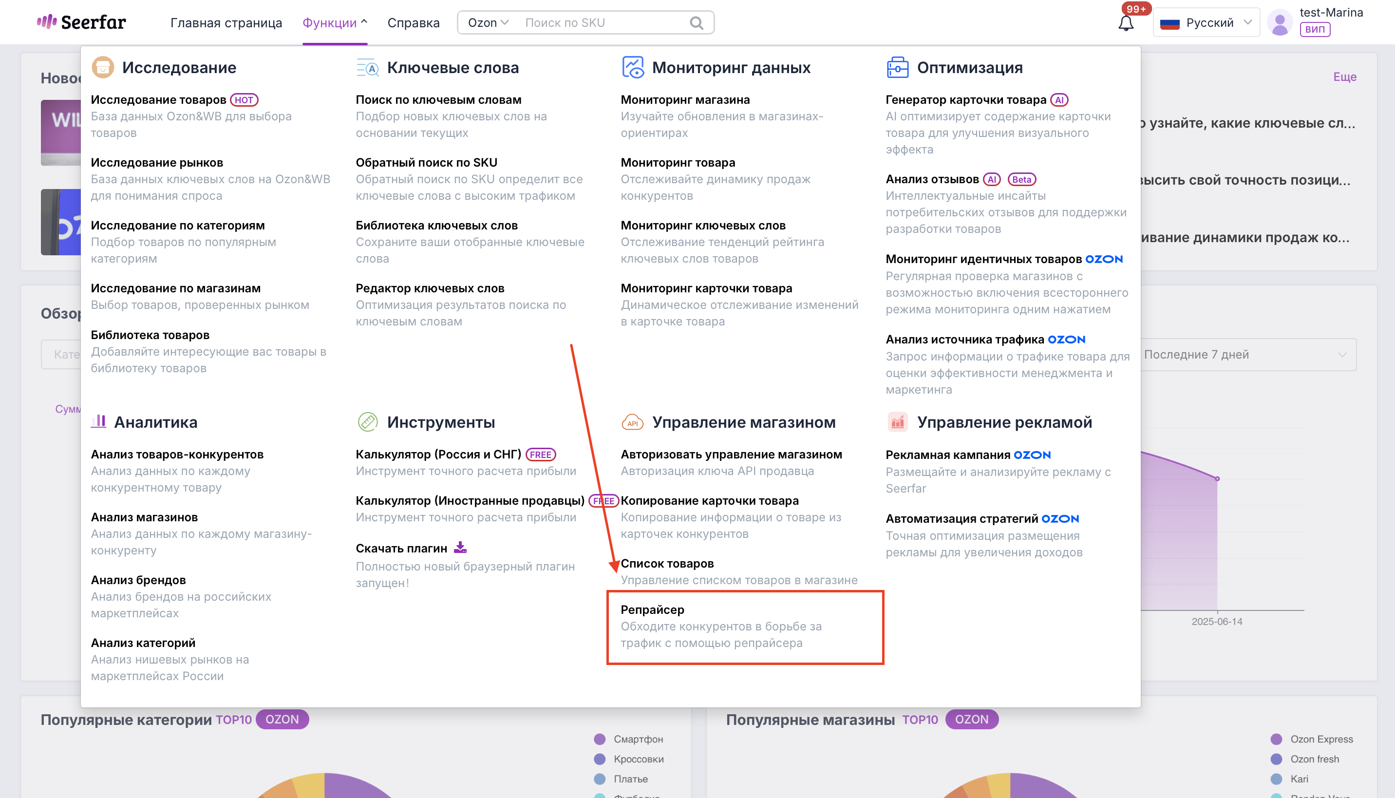
Task: Expand the Русский language selector
Action: (1206, 22)
